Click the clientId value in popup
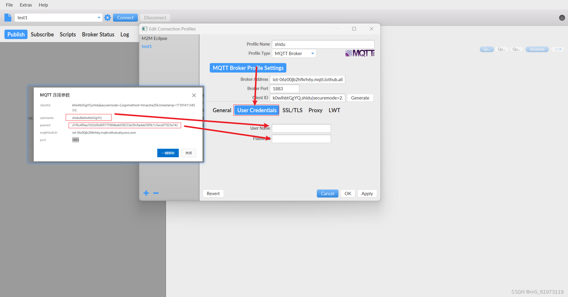This screenshot has height=297, width=568. coord(133,107)
